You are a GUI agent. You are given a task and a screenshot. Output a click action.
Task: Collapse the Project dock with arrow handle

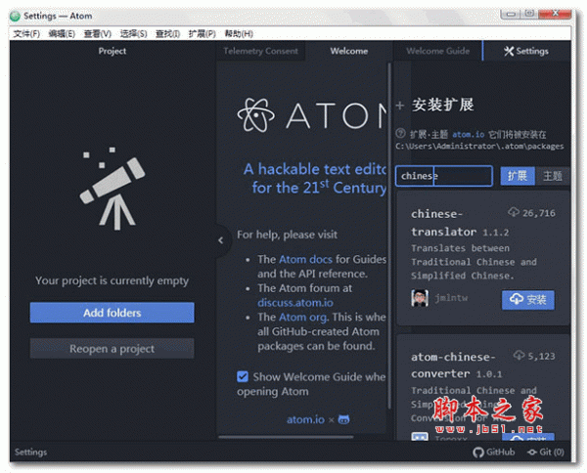(x=221, y=240)
